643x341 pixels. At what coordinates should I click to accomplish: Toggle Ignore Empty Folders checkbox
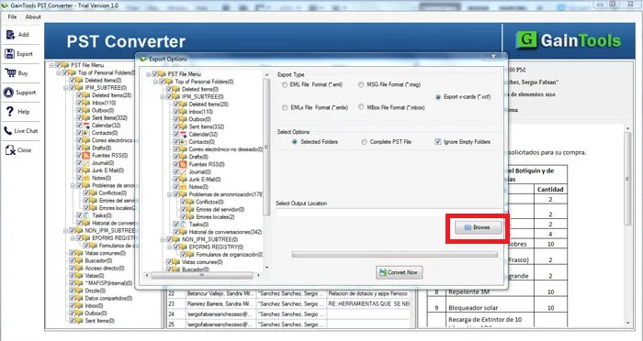437,142
